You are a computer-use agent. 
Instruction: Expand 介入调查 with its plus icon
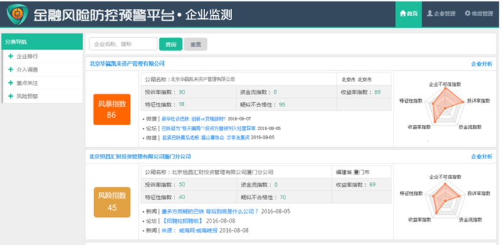11,70
